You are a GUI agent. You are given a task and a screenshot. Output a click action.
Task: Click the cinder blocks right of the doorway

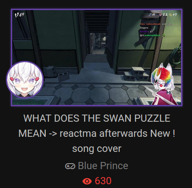[136, 74]
